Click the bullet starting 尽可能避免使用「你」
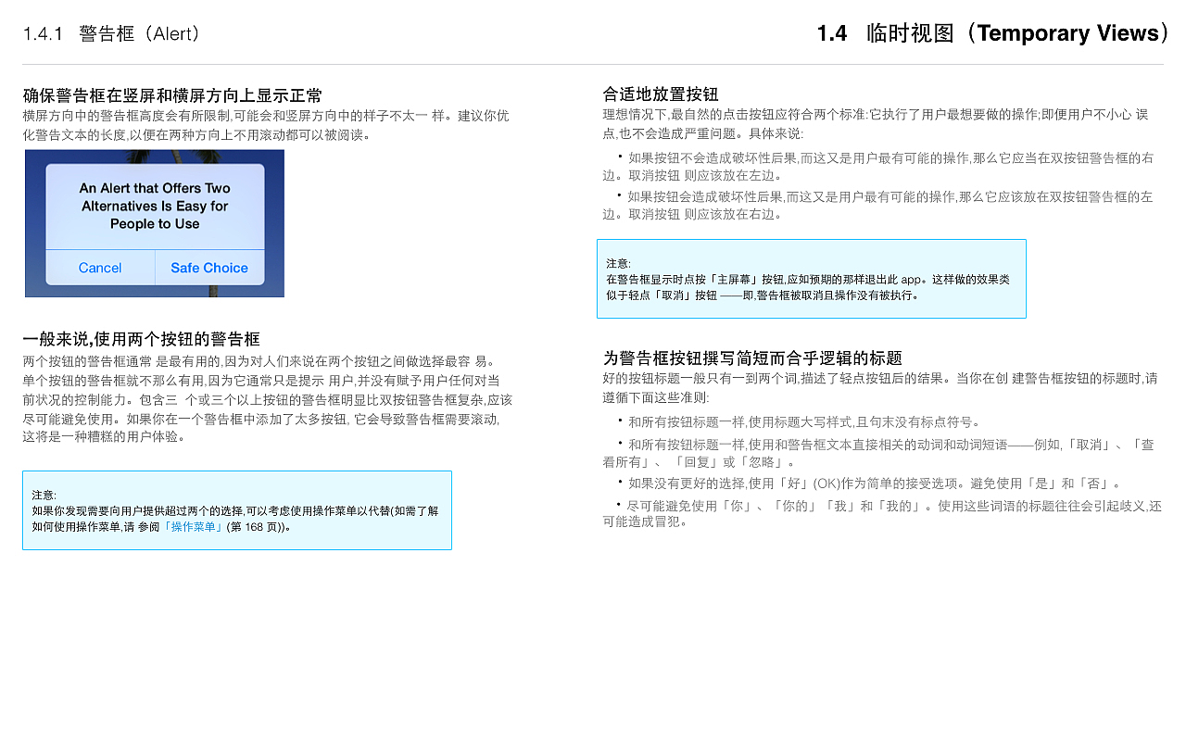Screen dimensions: 1186x741 882,514
